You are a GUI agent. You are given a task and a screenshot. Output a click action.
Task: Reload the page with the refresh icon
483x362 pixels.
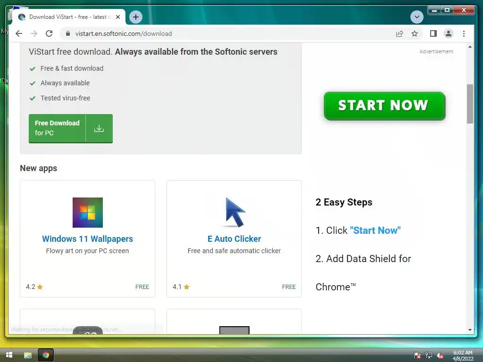49,33
